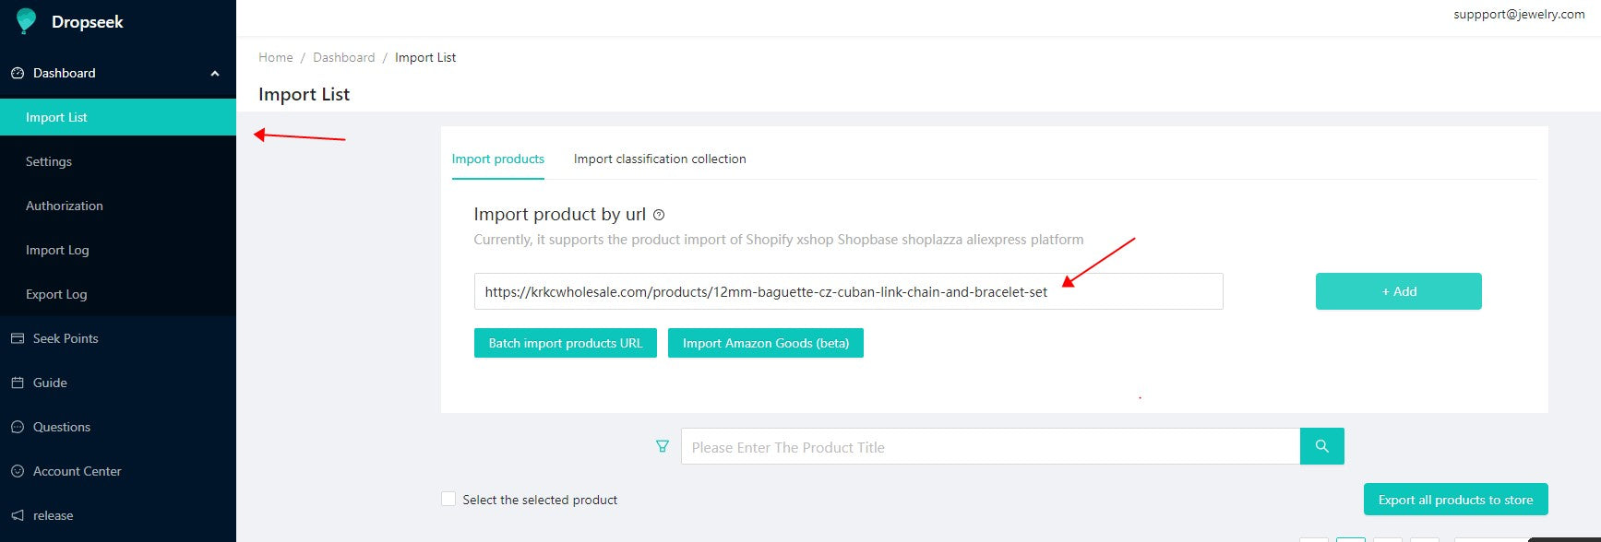Tick the Select the selected product checkbox
This screenshot has height=542, width=1601.
[x=448, y=499]
